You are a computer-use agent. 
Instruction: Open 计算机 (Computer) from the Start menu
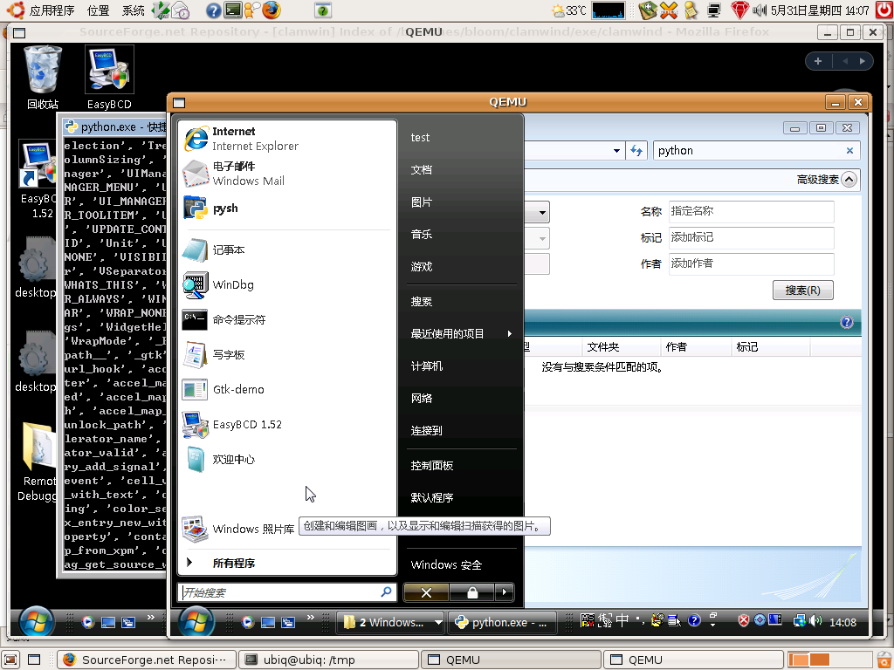[461, 366]
